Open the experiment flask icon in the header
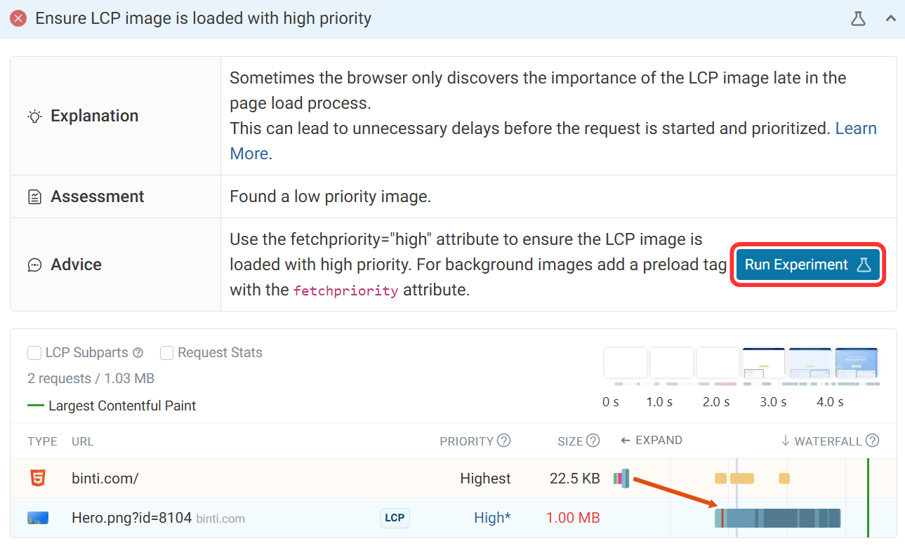The width and height of the screenshot is (905, 548). tap(858, 18)
